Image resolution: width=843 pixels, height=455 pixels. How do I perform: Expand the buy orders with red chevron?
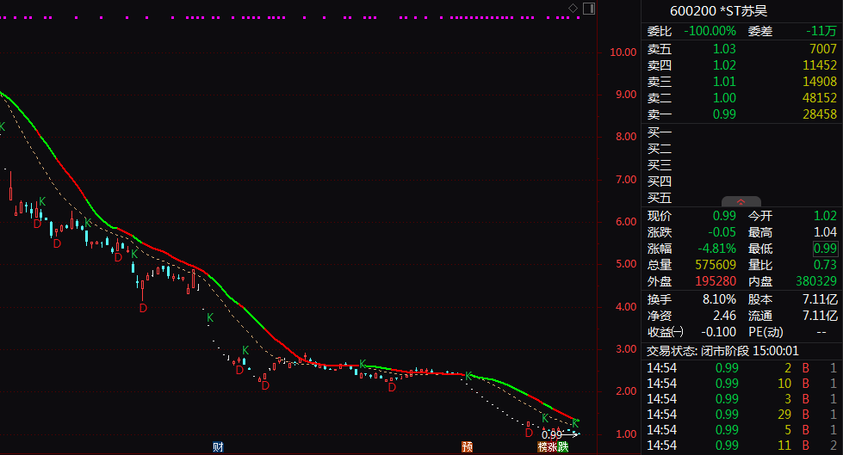pos(741,202)
